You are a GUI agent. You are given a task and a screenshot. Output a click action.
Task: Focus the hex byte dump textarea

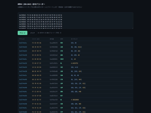75,21
